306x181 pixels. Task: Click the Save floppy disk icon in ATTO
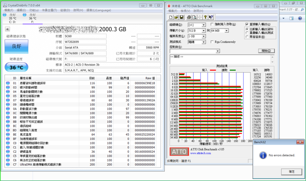182,17
